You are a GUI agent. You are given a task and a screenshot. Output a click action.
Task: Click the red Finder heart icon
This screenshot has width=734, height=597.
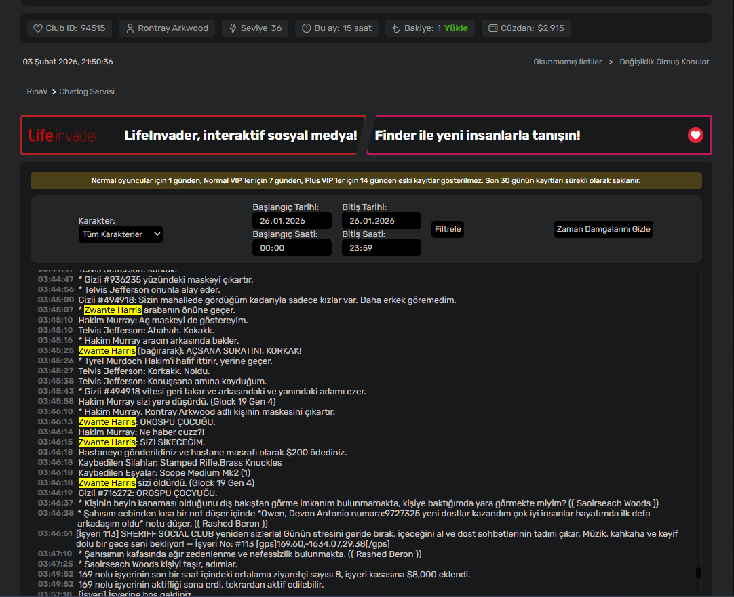point(695,135)
